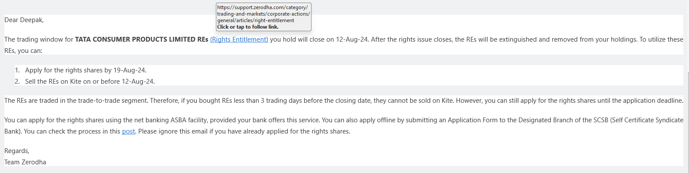The height and width of the screenshot is (173, 689).
Task: Open the Rights Entitlement link
Action: (x=239, y=39)
